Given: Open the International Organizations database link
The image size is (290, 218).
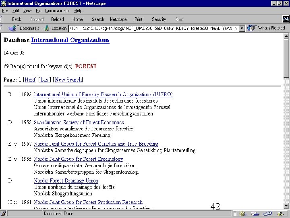Looking at the screenshot, I should [x=70, y=40].
